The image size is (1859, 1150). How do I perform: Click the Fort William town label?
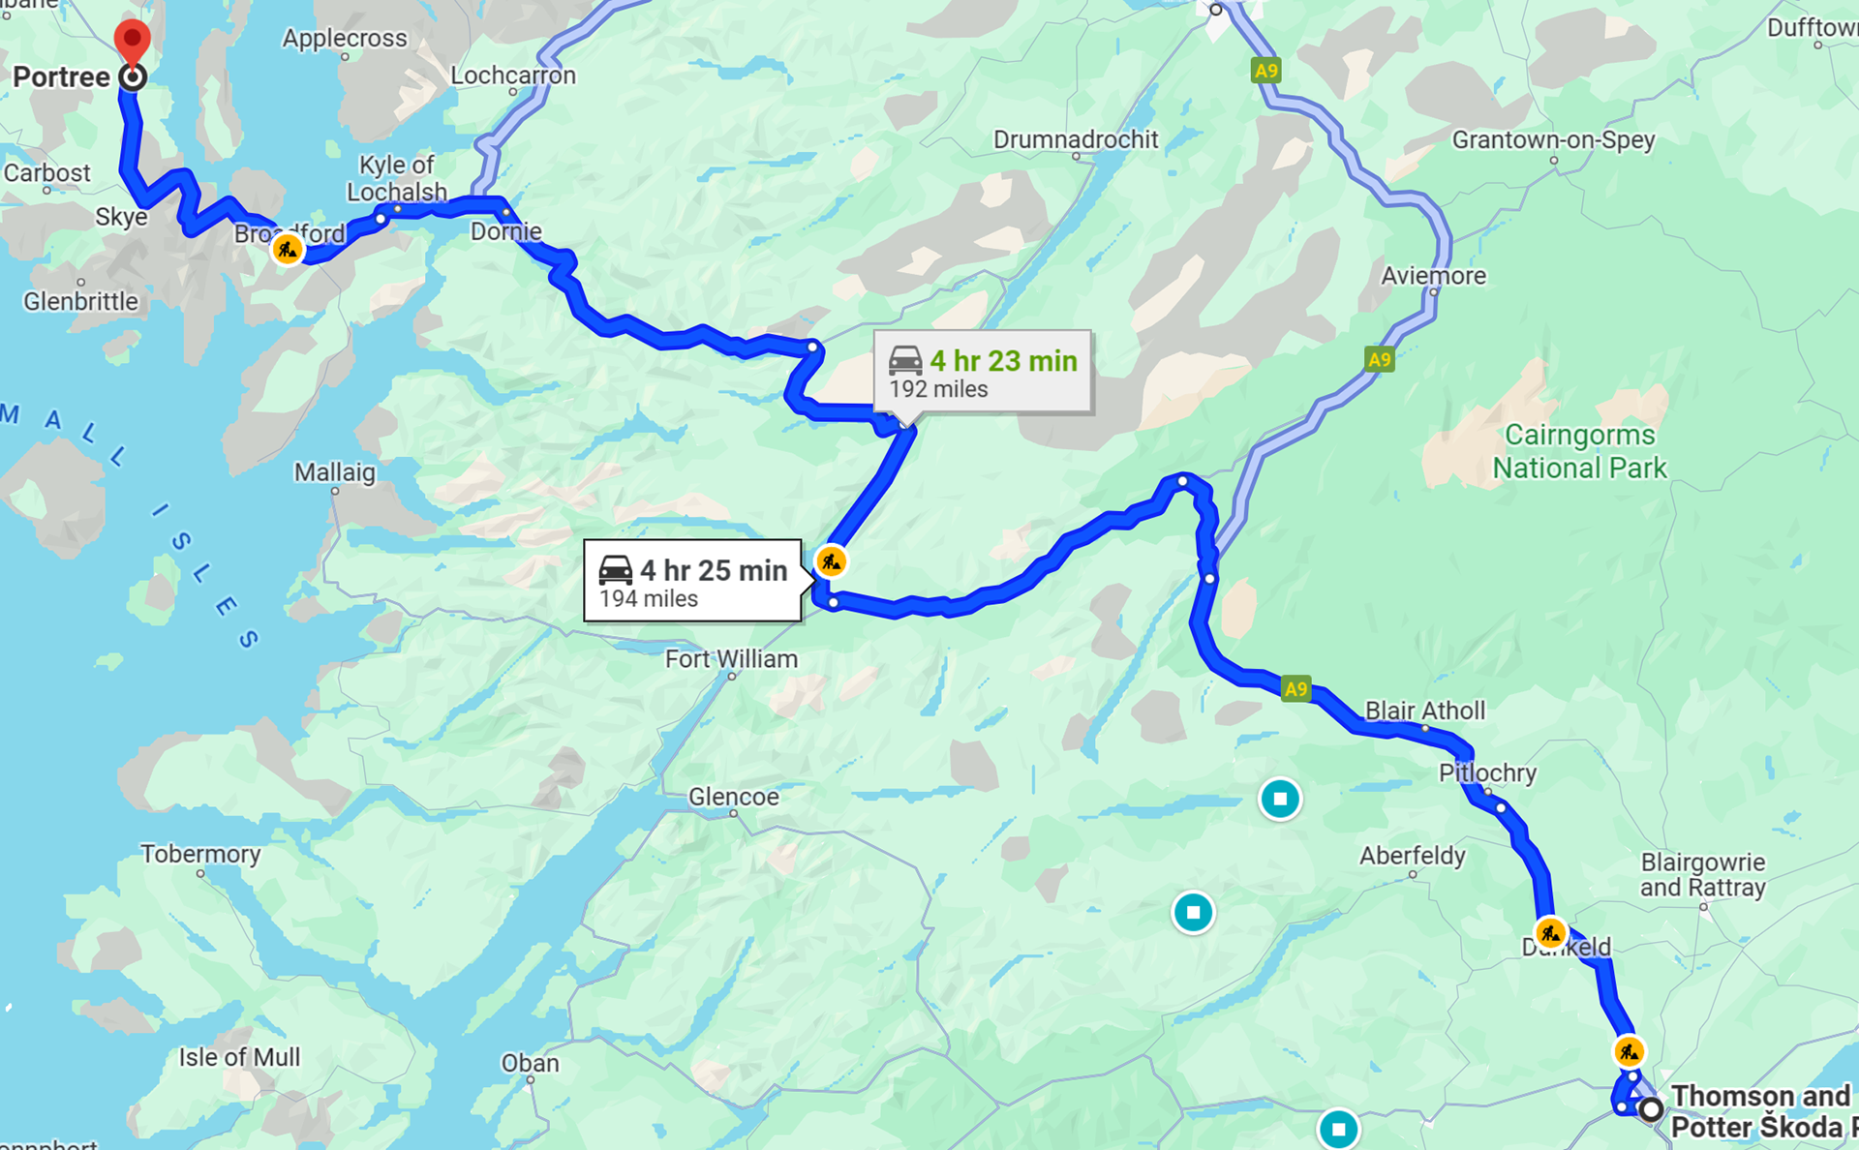pyautogui.click(x=731, y=659)
